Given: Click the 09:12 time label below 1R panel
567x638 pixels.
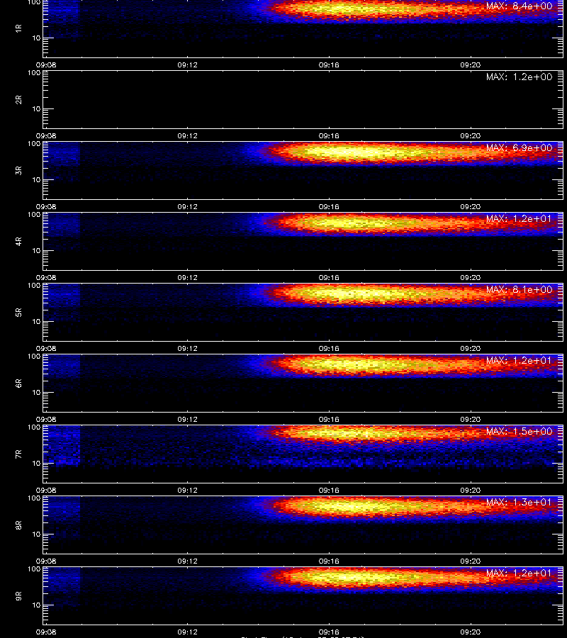Looking at the screenshot, I should 188,65.
